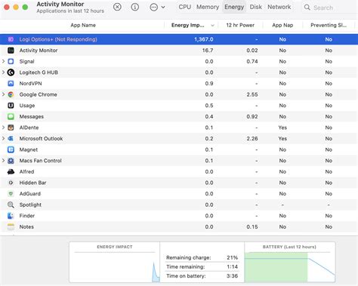
Task: Click the Energy Impact graph
Action: click(x=115, y=262)
